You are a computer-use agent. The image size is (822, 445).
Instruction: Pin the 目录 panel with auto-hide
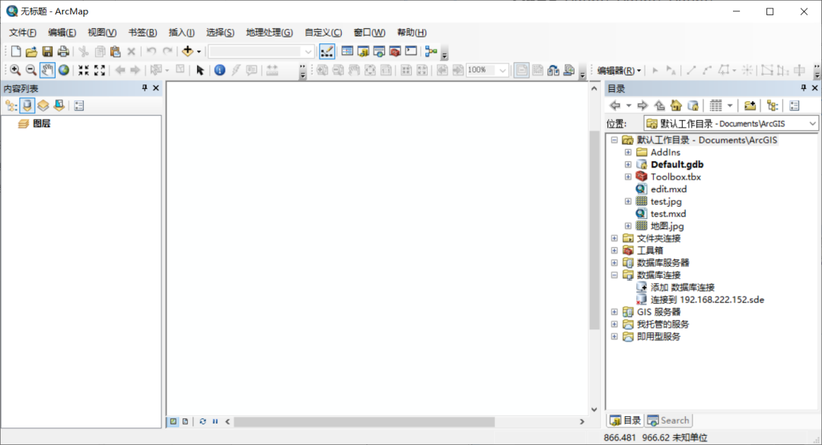(803, 88)
